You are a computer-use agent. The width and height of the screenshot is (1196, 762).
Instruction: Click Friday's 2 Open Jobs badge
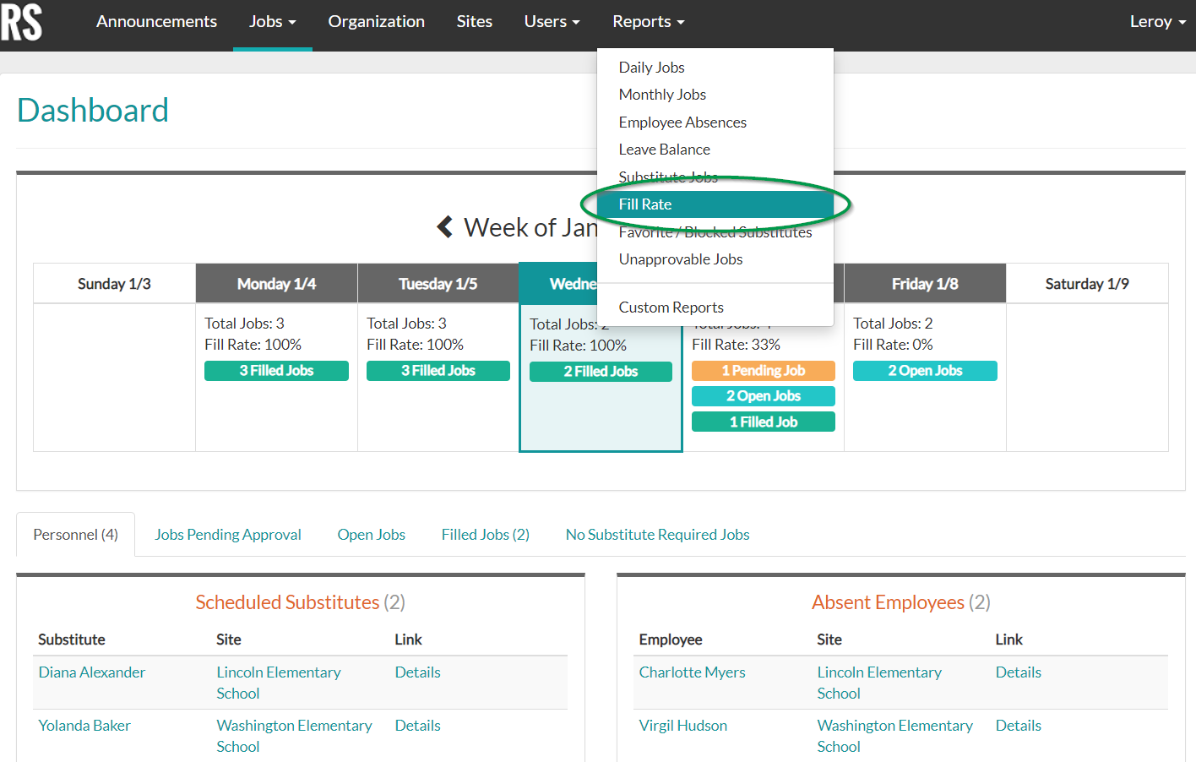pos(925,371)
